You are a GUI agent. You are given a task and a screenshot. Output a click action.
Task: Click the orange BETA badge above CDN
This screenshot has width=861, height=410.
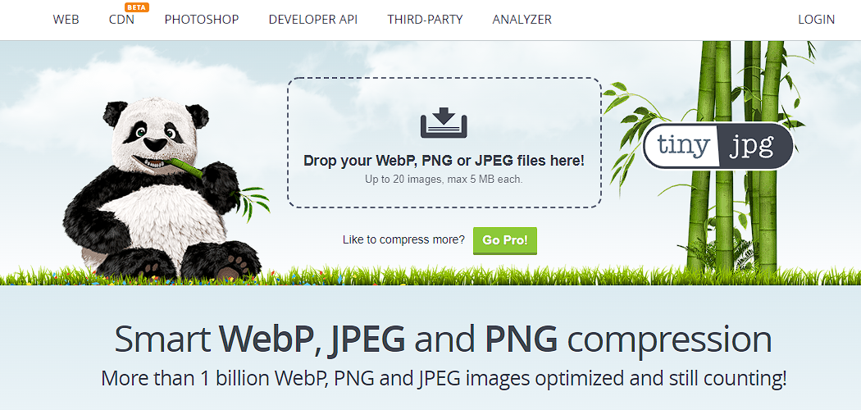(137, 7)
